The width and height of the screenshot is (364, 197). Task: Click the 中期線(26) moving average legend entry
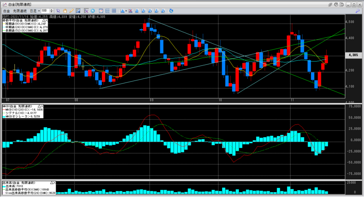click(x=25, y=27)
